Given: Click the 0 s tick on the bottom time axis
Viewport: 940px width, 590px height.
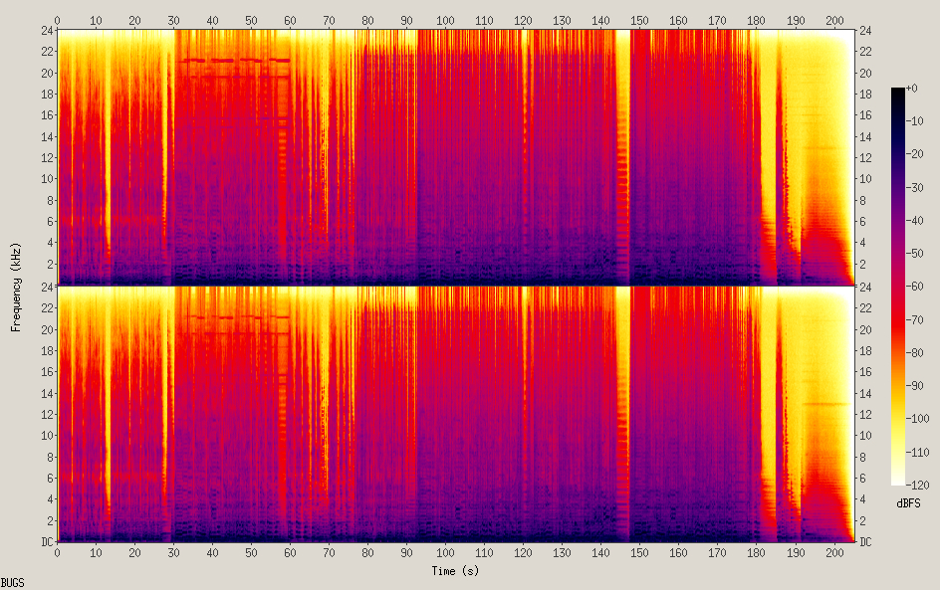Looking at the screenshot, I should [57, 553].
